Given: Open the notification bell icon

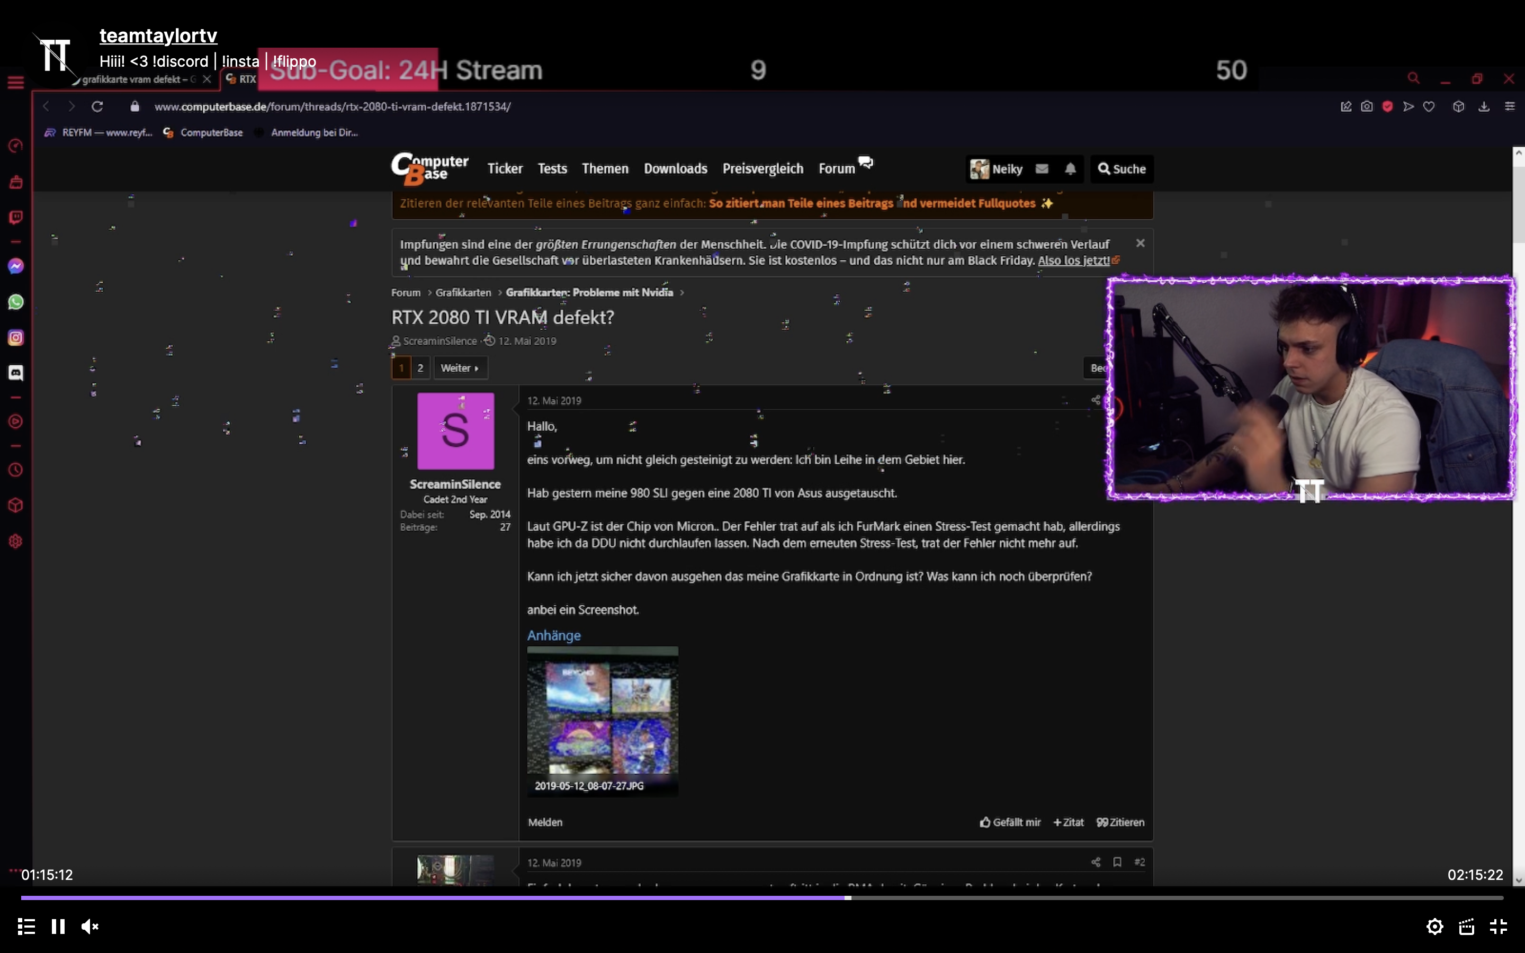Looking at the screenshot, I should [1070, 169].
